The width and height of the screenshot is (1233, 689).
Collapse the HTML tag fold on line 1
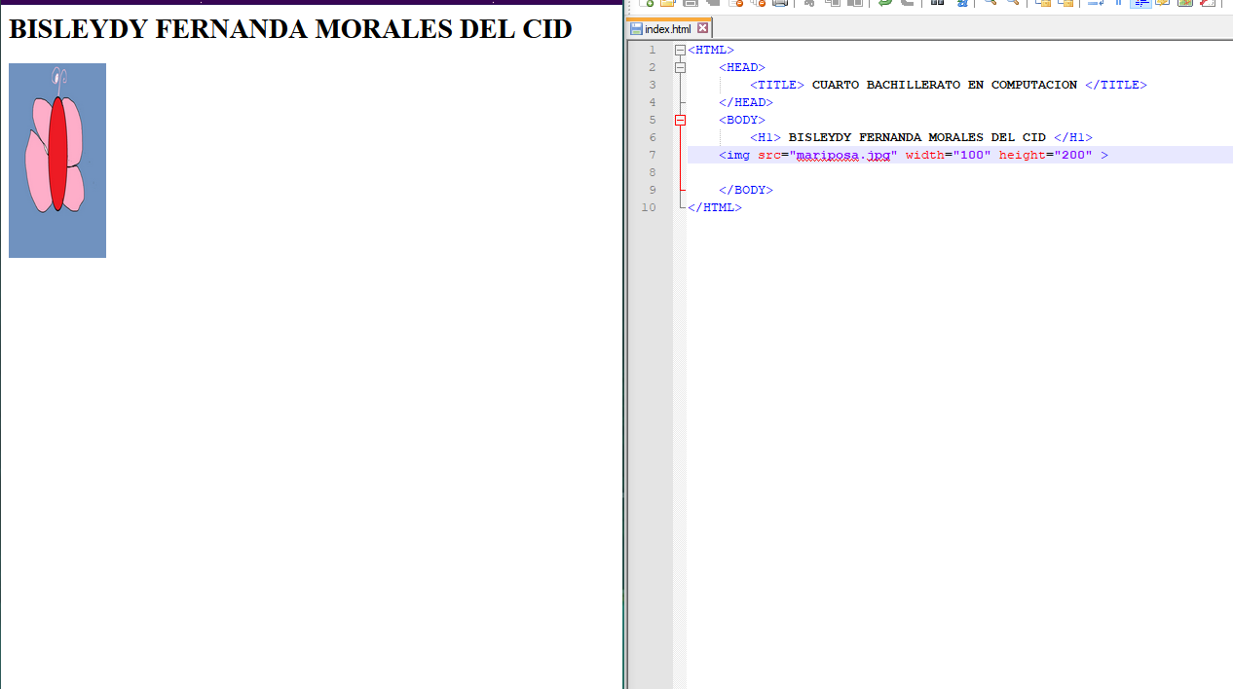[680, 51]
